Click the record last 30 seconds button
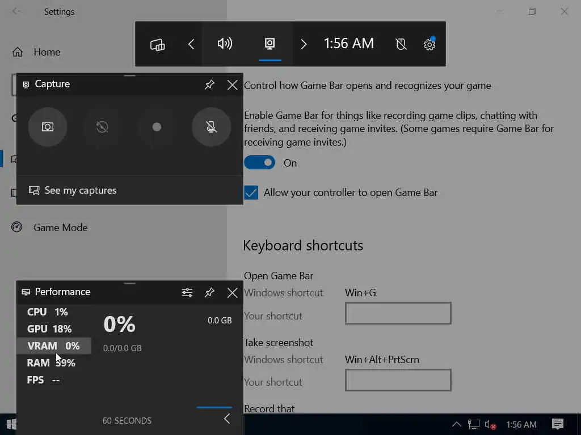Screen dimensions: 581x435 point(102,127)
